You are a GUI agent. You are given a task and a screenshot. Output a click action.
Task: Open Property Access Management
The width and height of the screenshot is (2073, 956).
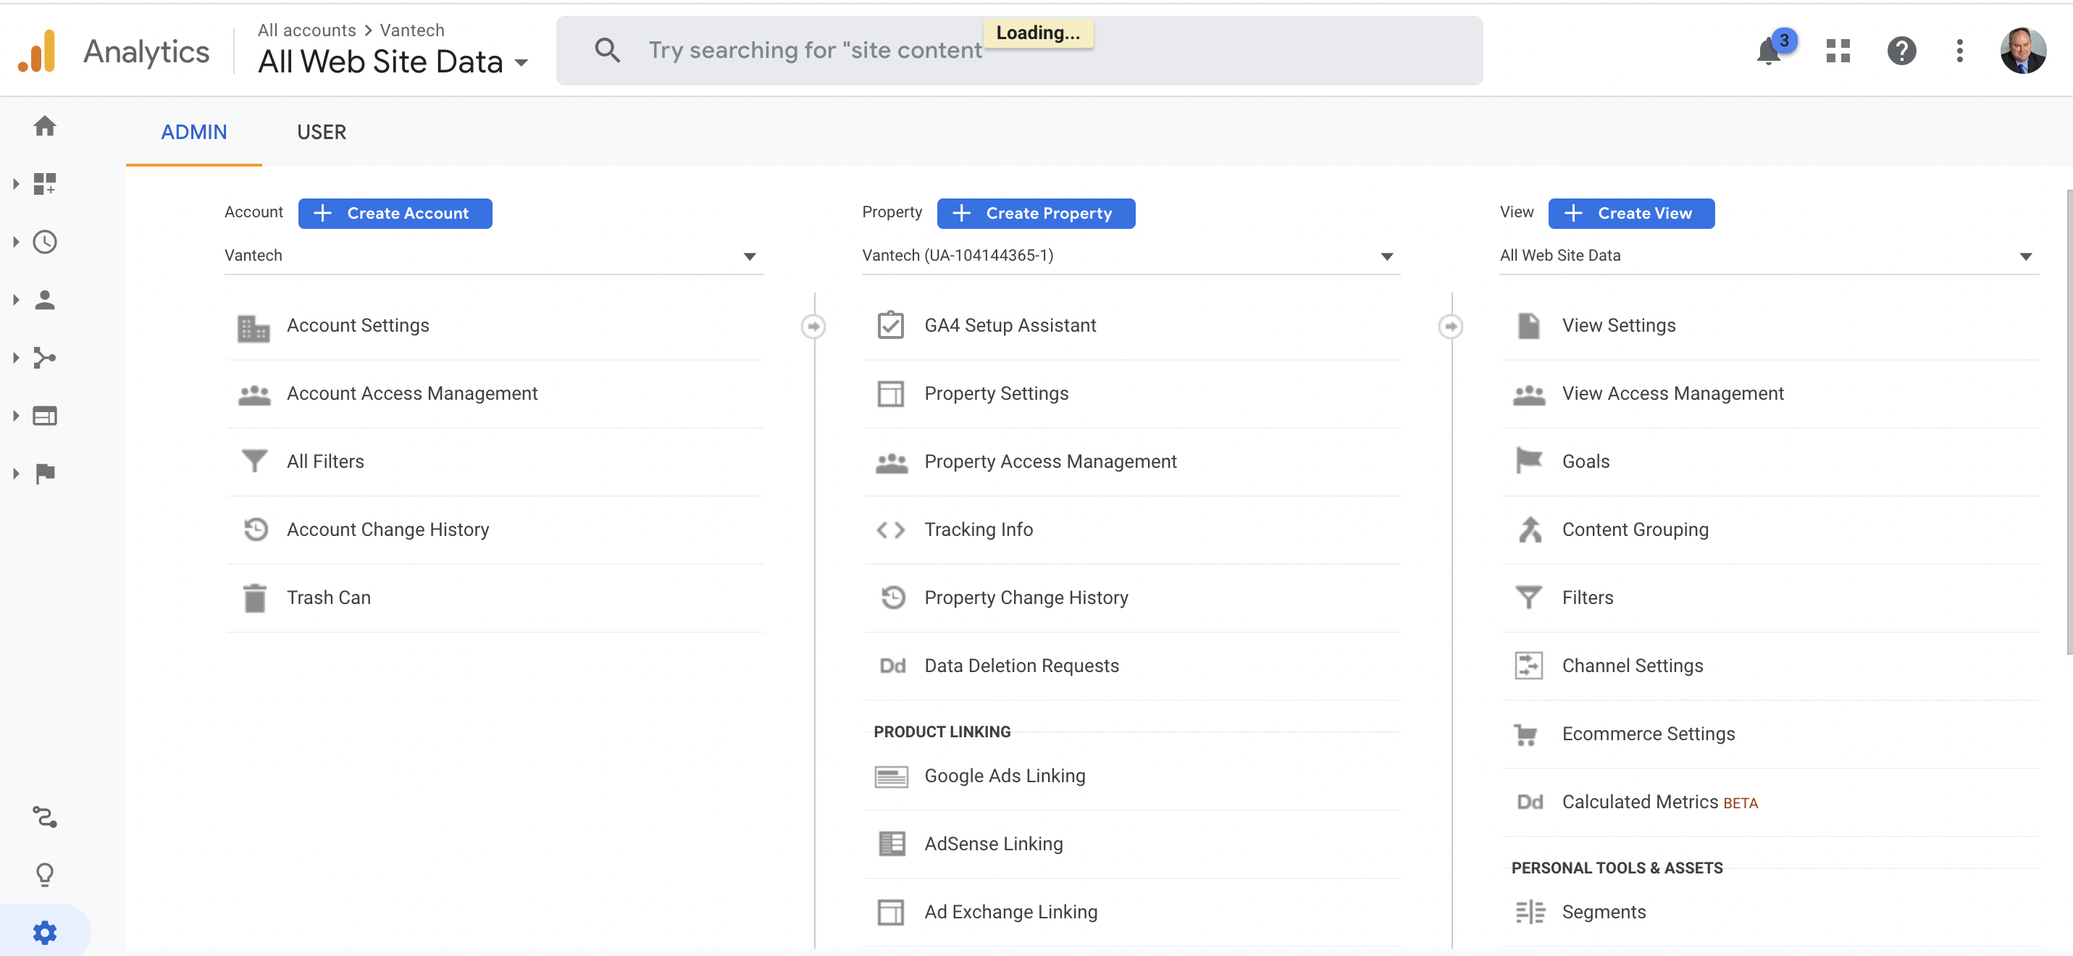tap(1132, 461)
